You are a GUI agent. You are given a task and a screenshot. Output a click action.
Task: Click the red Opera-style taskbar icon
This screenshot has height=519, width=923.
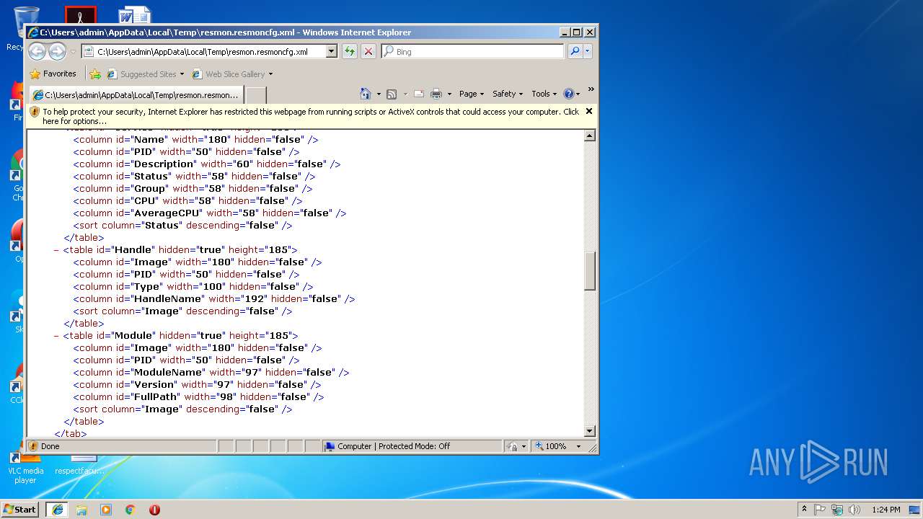coord(154,510)
